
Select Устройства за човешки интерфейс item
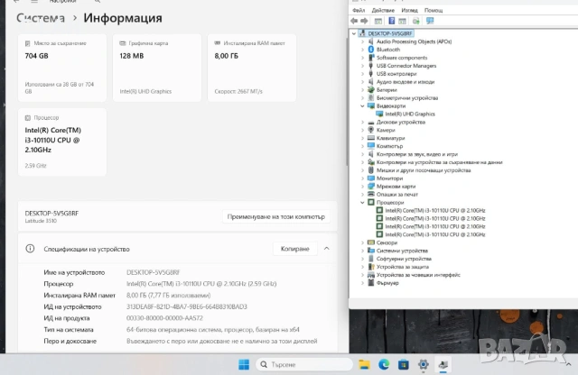pyautogui.click(x=418, y=275)
